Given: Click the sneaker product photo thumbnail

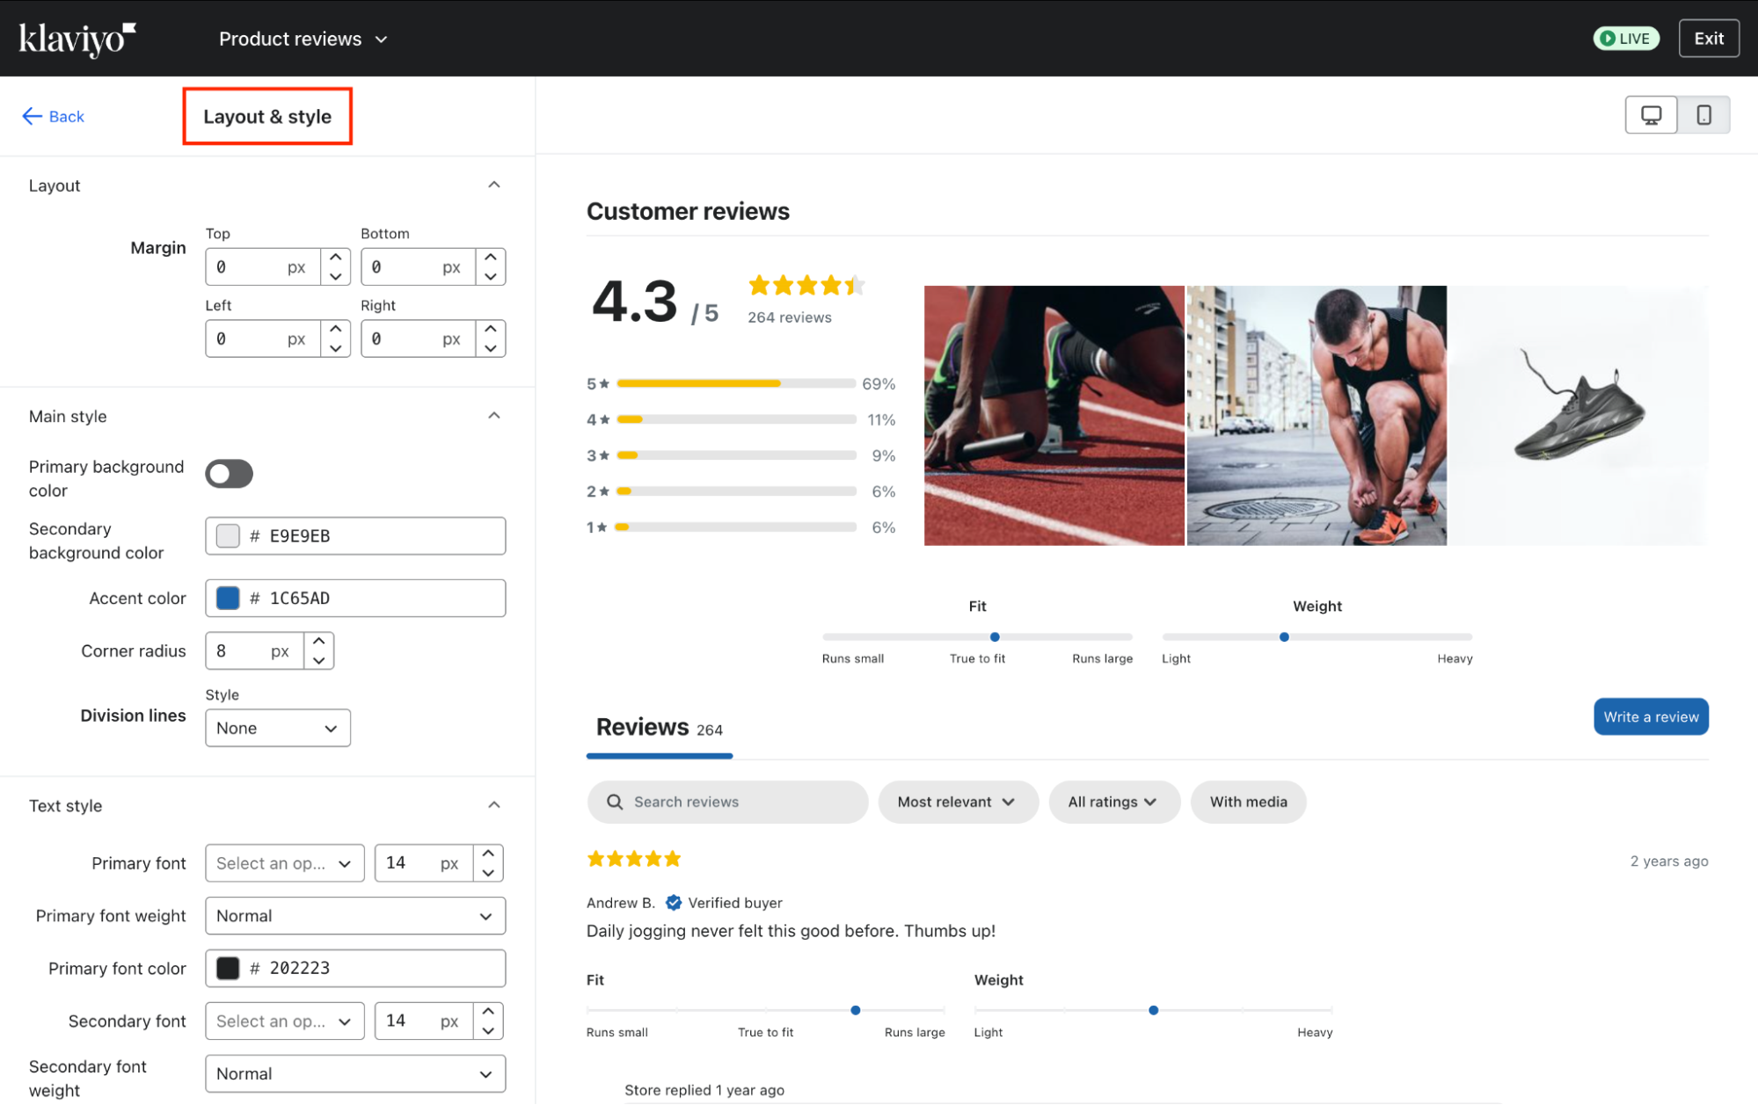Looking at the screenshot, I should click(1578, 415).
